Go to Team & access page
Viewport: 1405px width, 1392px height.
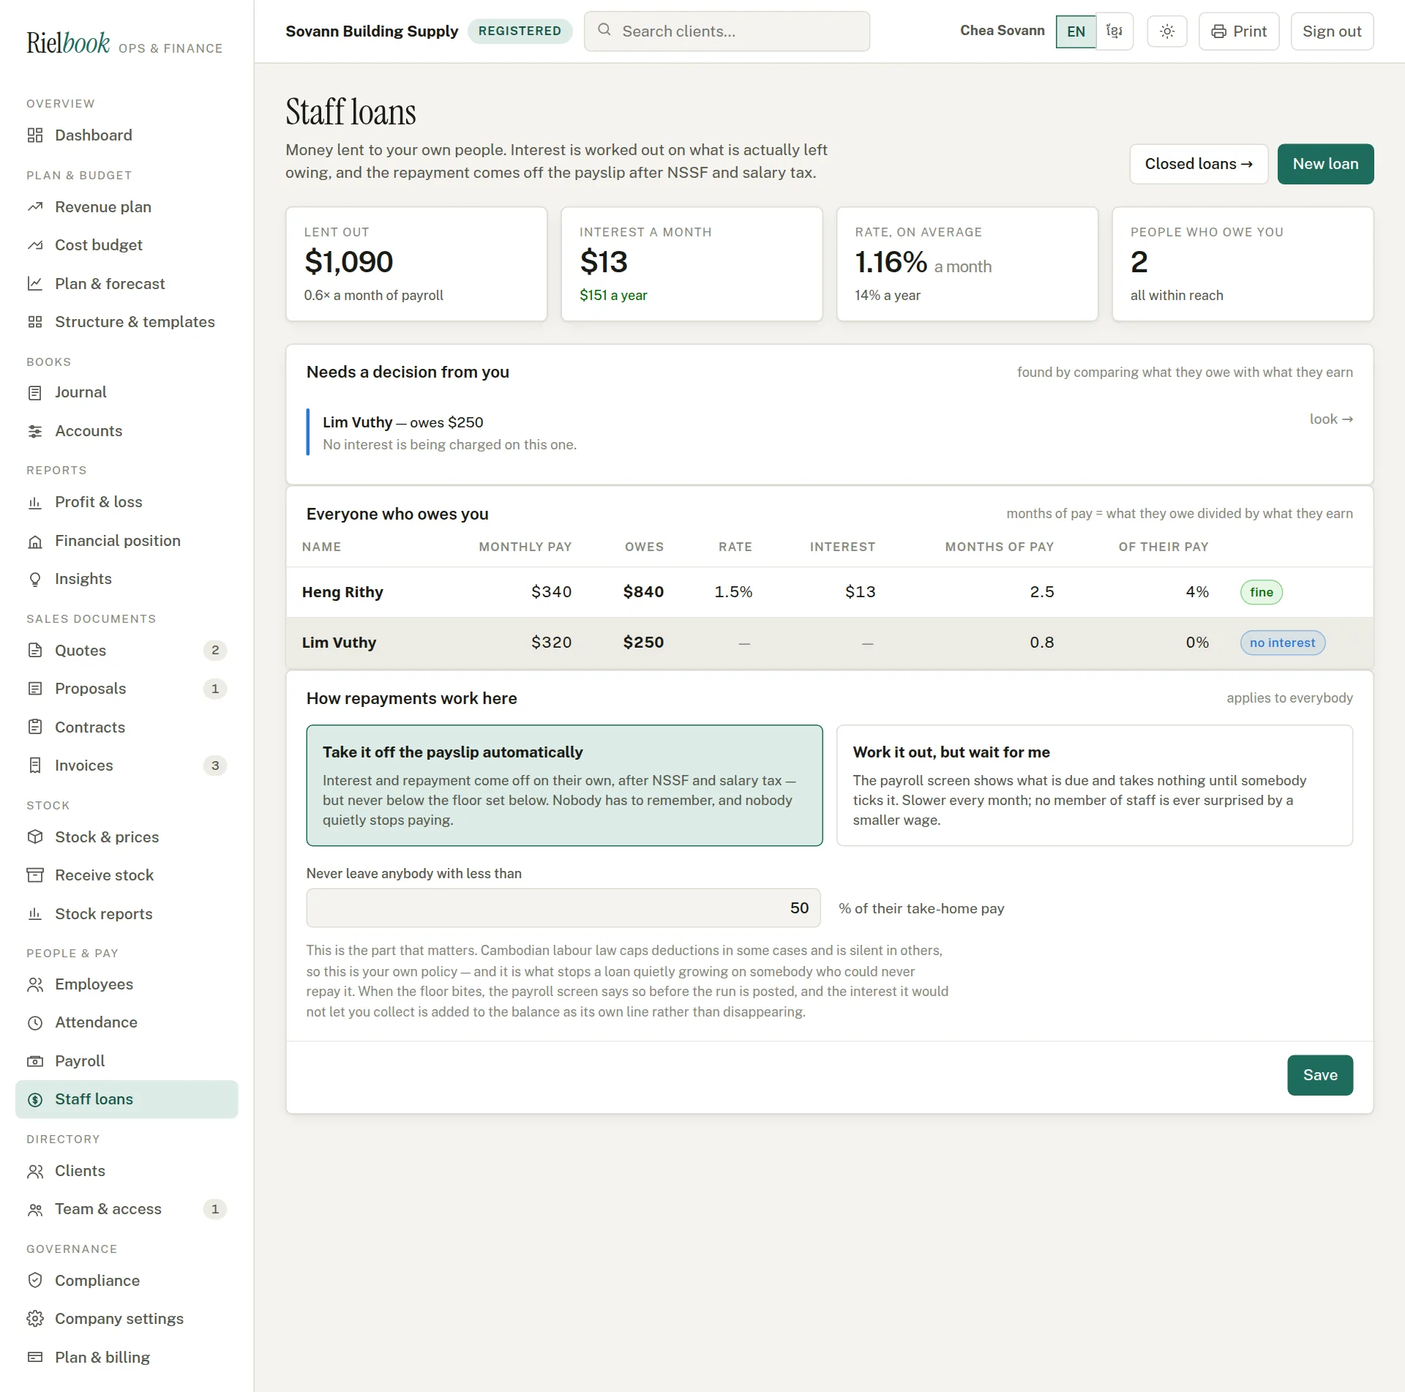point(127,1210)
